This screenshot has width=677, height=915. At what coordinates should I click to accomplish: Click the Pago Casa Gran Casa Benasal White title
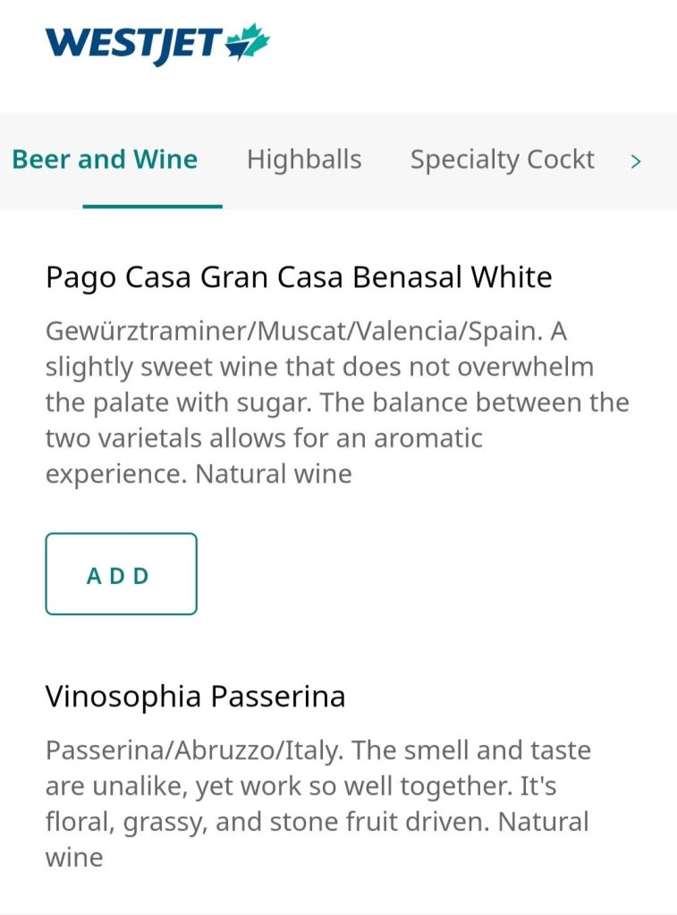tap(299, 277)
